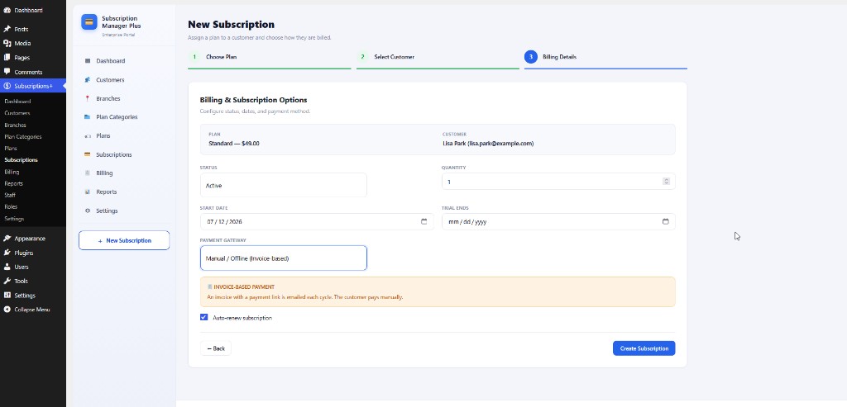Click the Plan Categories folder icon
Screen dimensions: 847x407
pos(88,117)
